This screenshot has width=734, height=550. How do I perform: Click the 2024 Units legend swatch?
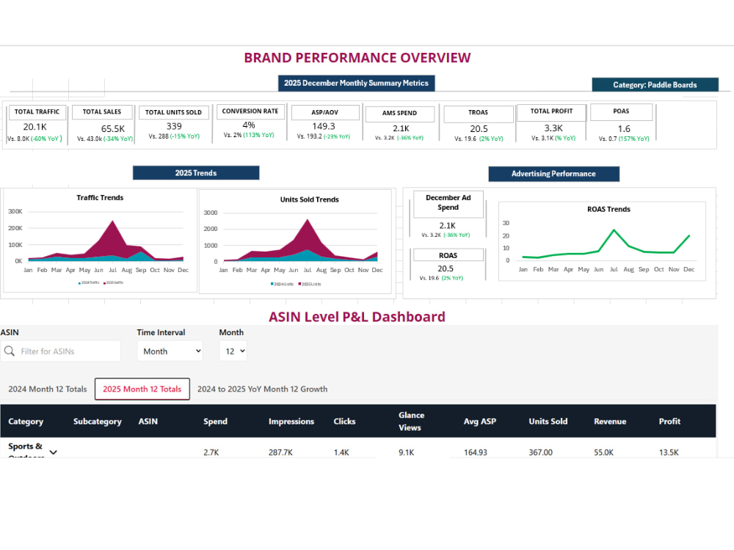[x=272, y=284]
